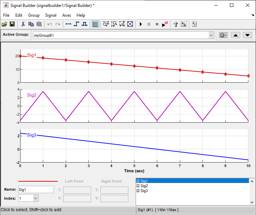
Task: Select the magenta Sig2 label
Action: tap(32, 95)
